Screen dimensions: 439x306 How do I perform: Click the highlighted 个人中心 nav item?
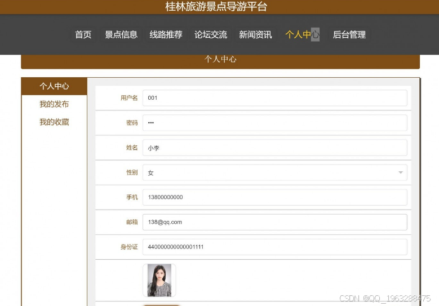[x=303, y=34]
